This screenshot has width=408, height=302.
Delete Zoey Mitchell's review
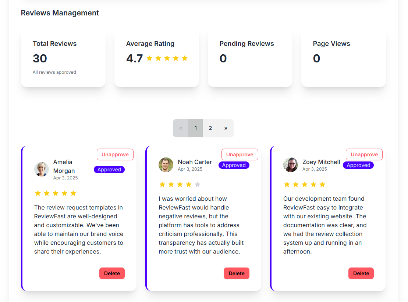point(361,273)
